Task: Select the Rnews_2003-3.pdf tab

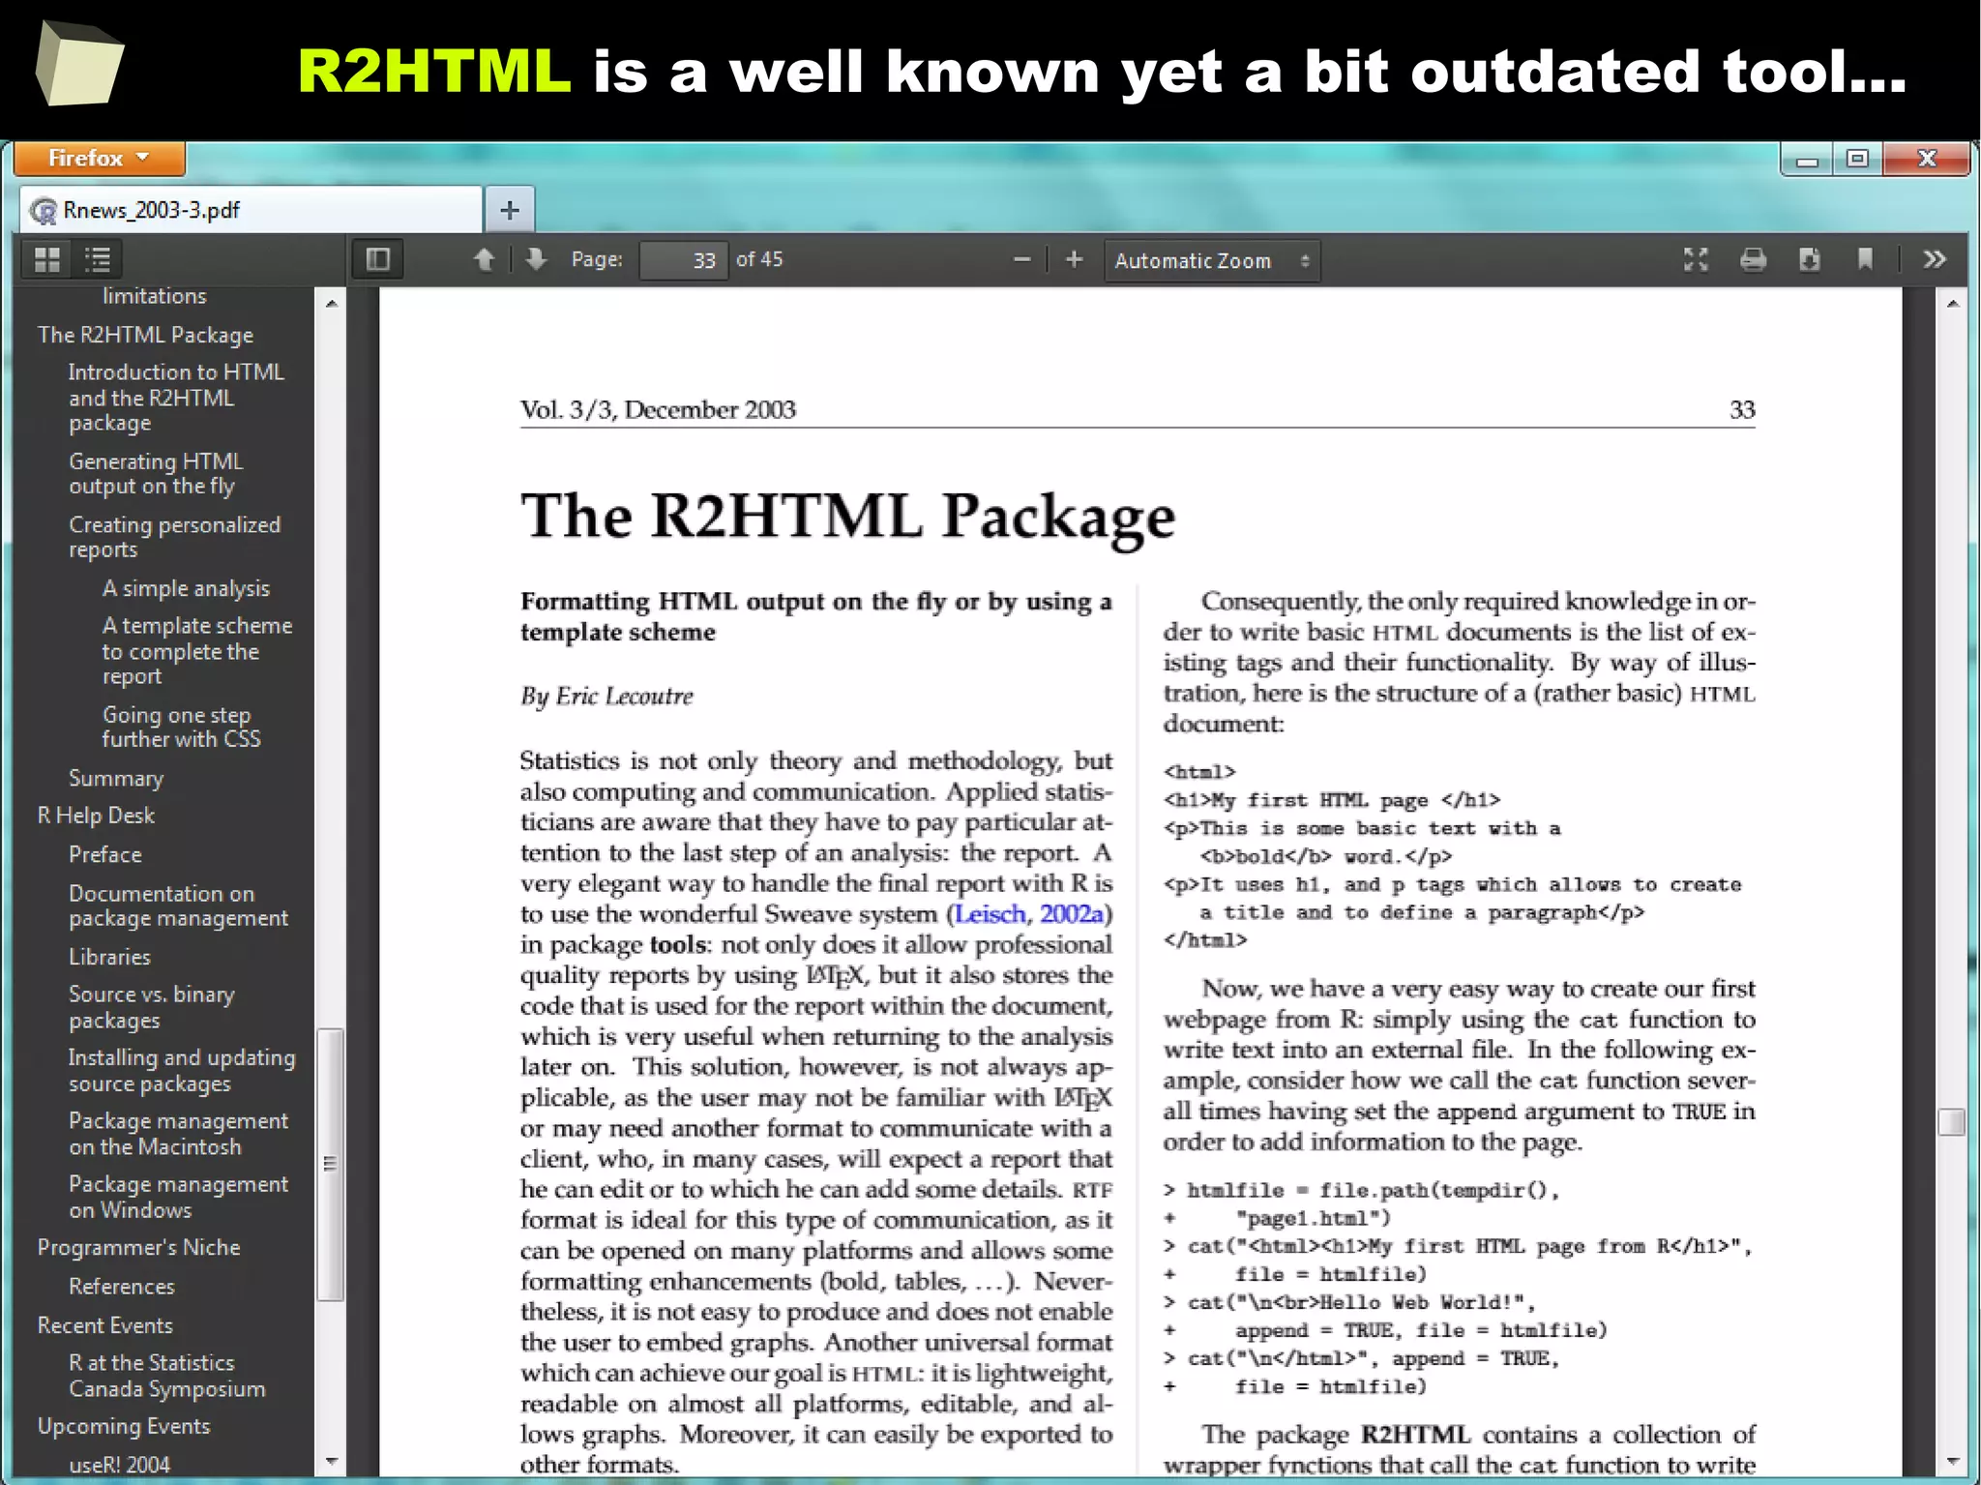Action: [251, 210]
